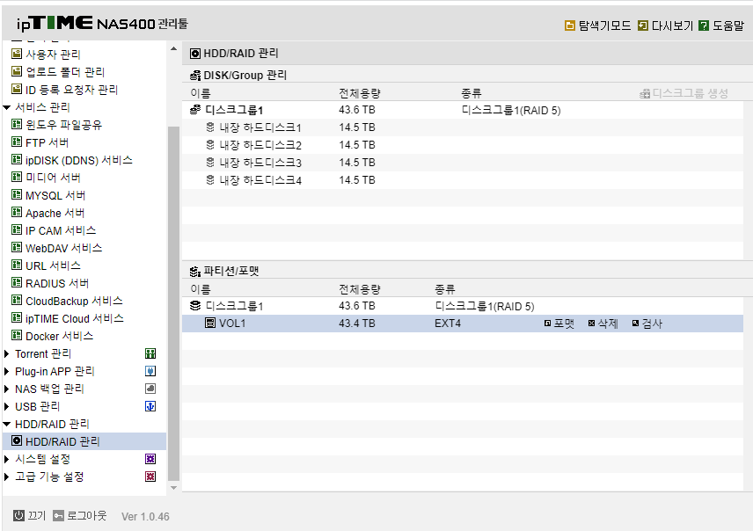This screenshot has width=753, height=531.
Task: Select the HDD/RAID 관리 menu item
Action: (x=84, y=441)
